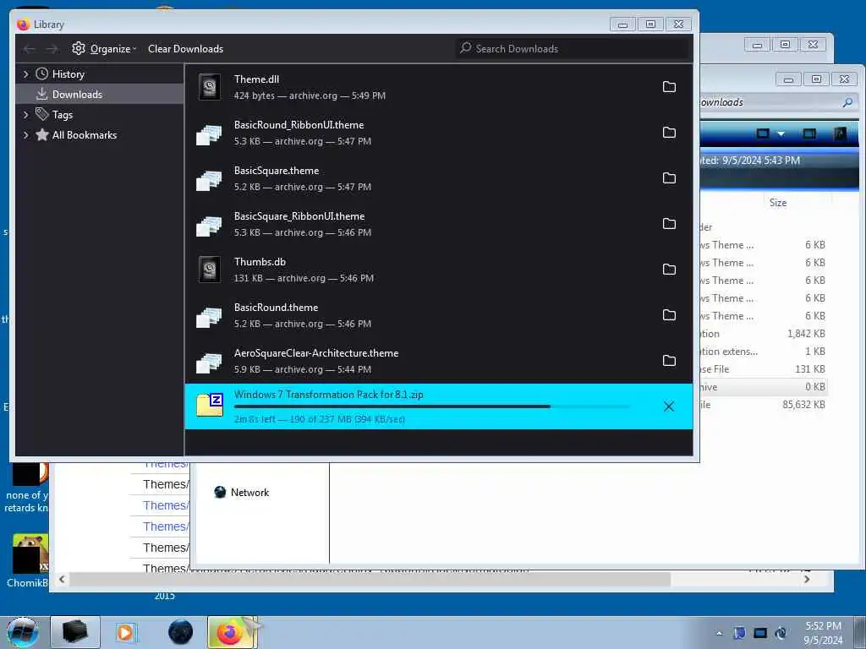This screenshot has height=649, width=866.
Task: Click the Size column header in Explorer
Action: click(778, 203)
